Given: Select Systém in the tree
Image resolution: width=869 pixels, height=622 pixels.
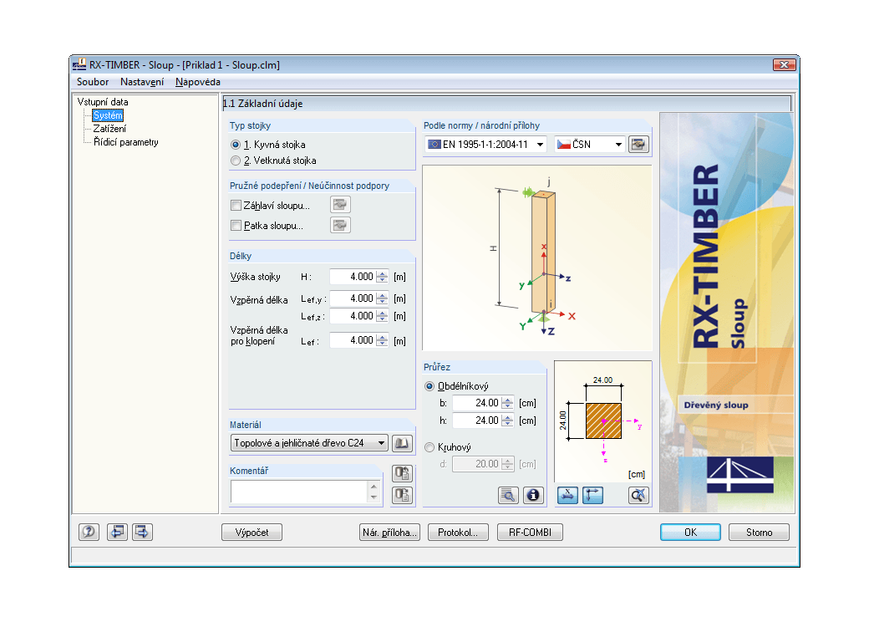Looking at the screenshot, I should tap(108, 115).
